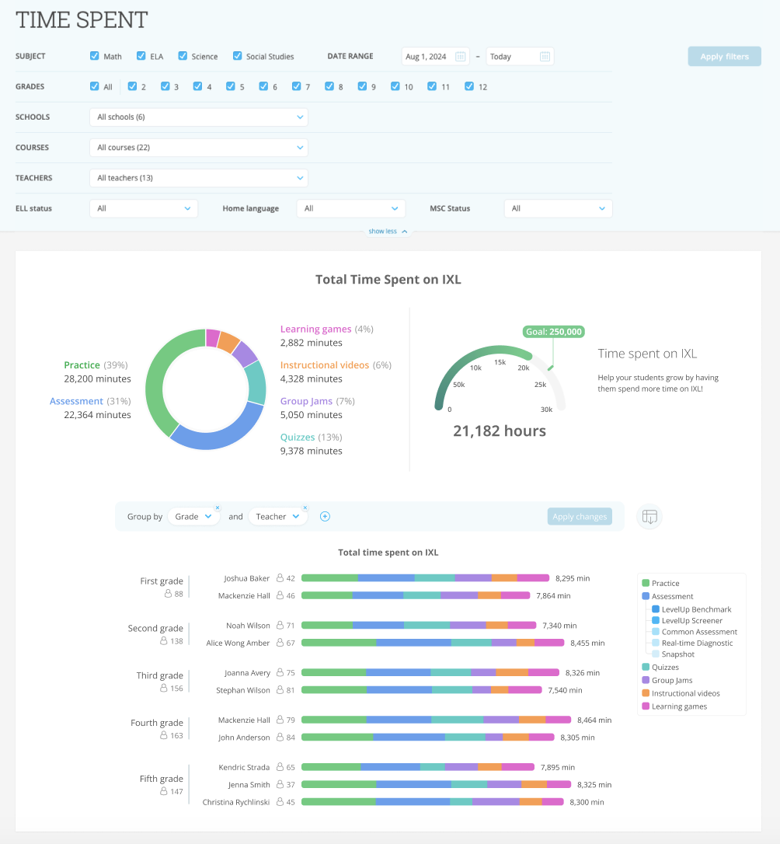The image size is (780, 844).
Task: Open the ELL status dropdown
Action: pos(144,208)
